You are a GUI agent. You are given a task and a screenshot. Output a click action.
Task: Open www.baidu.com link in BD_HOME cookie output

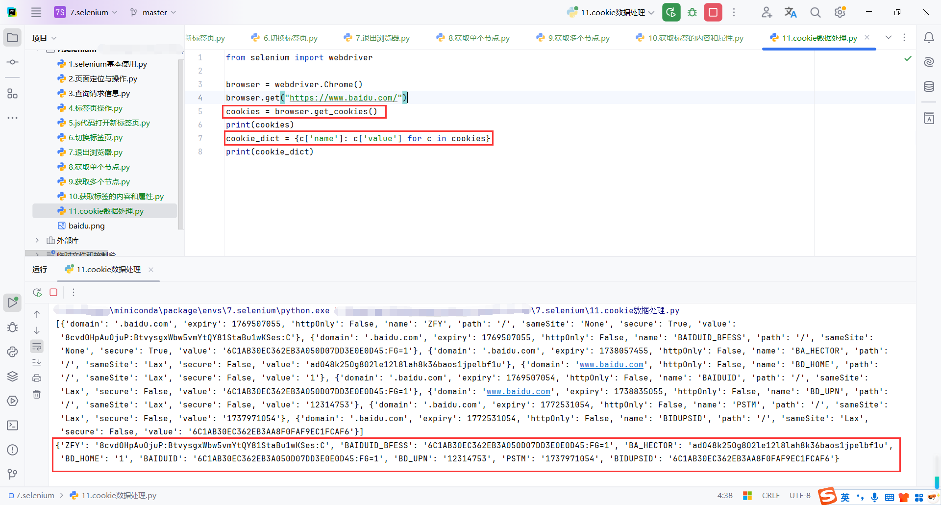612,365
